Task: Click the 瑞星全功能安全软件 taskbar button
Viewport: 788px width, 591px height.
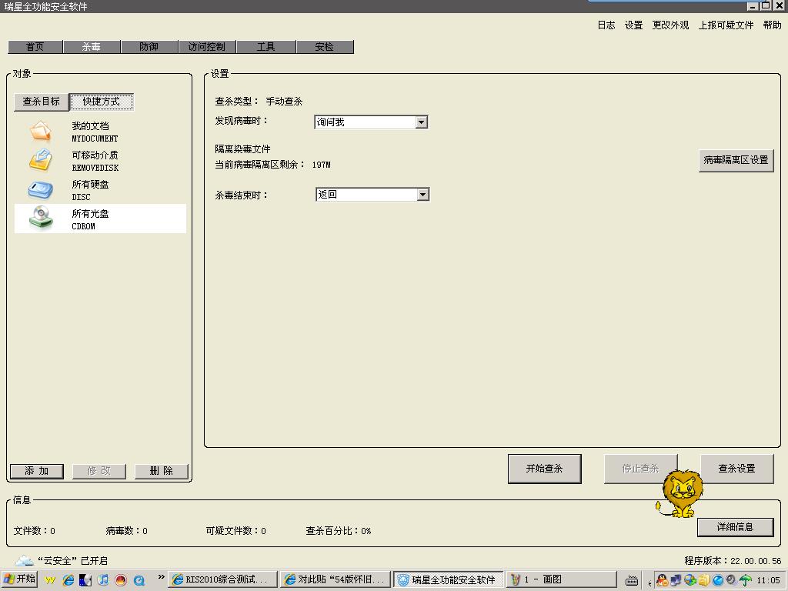Action: (x=449, y=579)
